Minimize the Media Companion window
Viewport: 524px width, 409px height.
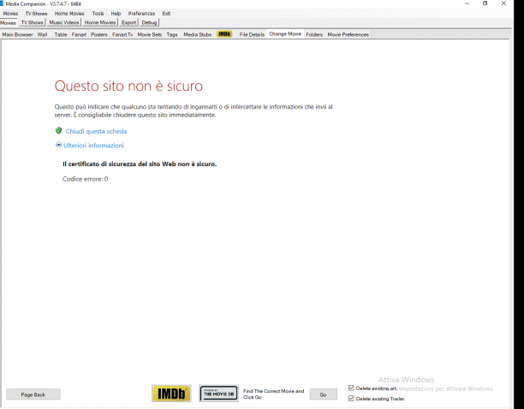pos(467,3)
